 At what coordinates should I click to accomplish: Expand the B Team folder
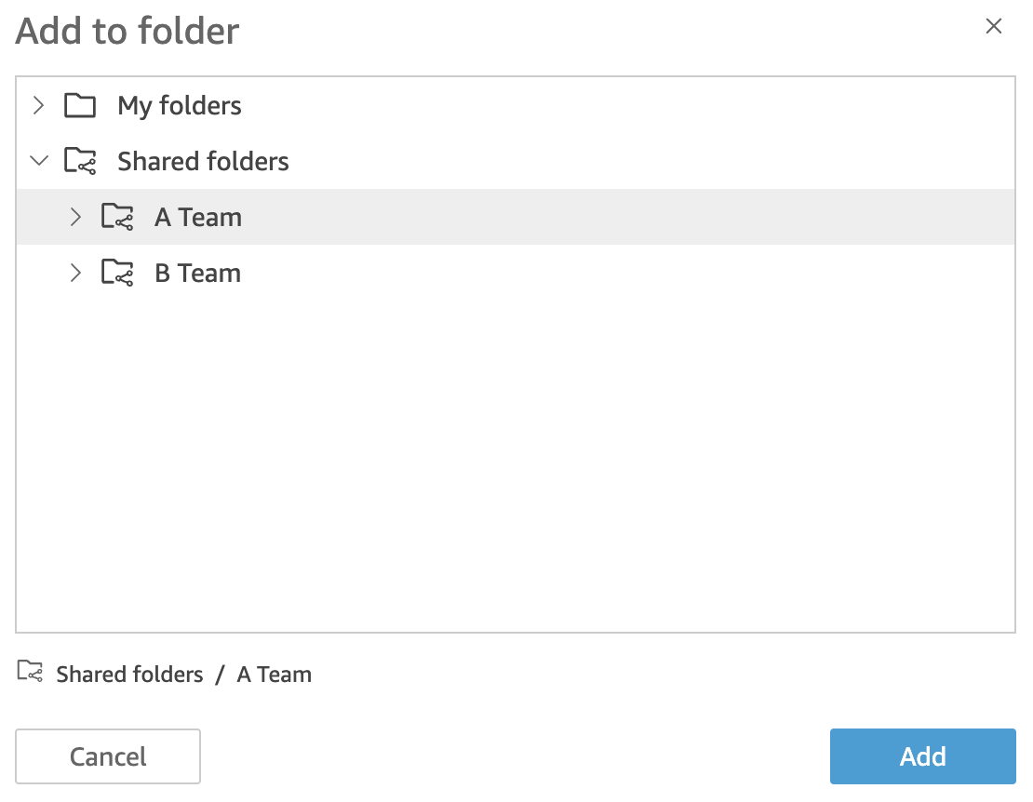click(75, 272)
